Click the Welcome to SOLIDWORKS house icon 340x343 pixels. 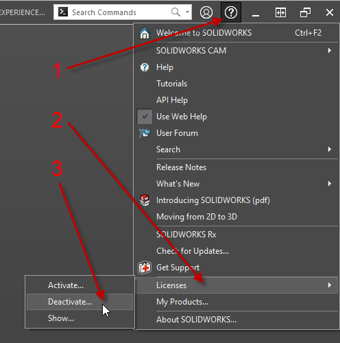(145, 33)
